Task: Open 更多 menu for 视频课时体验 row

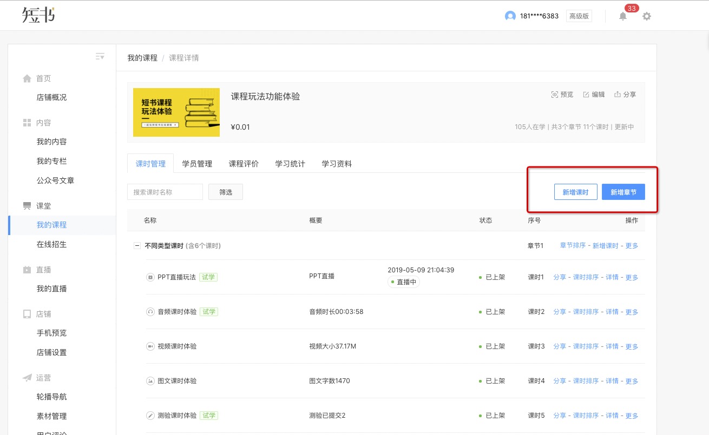Action: point(632,346)
